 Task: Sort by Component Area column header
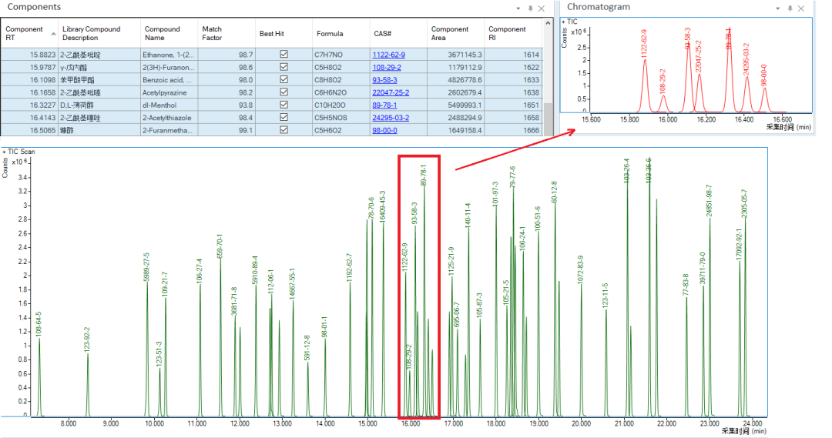(x=456, y=33)
